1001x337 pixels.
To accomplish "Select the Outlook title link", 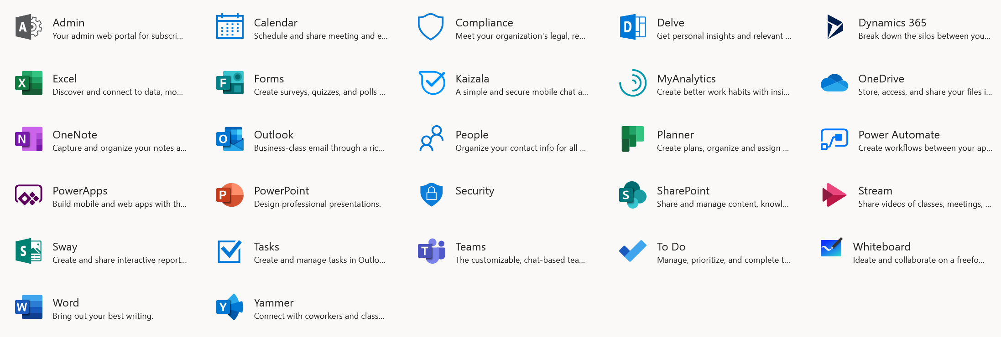I will click(x=274, y=135).
